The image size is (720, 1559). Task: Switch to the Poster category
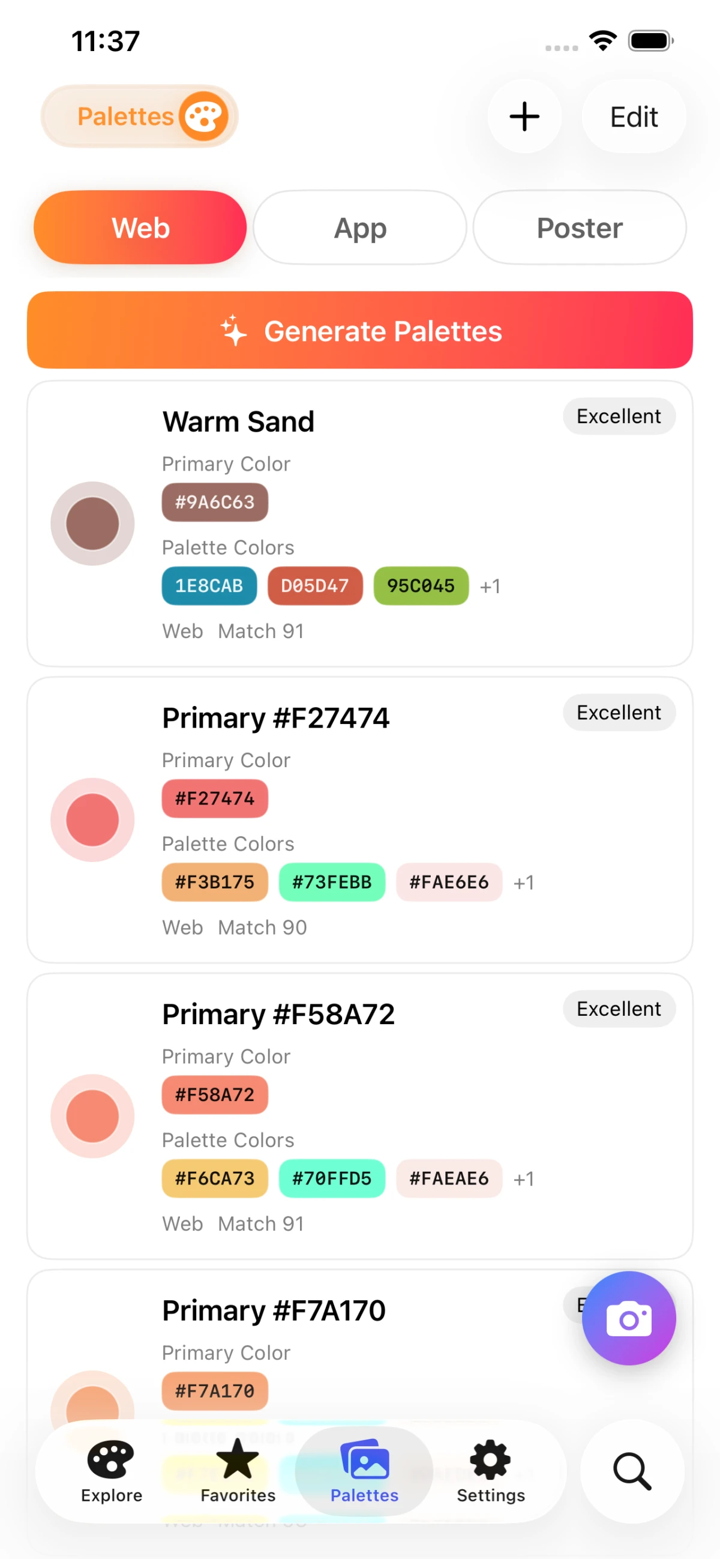point(579,228)
